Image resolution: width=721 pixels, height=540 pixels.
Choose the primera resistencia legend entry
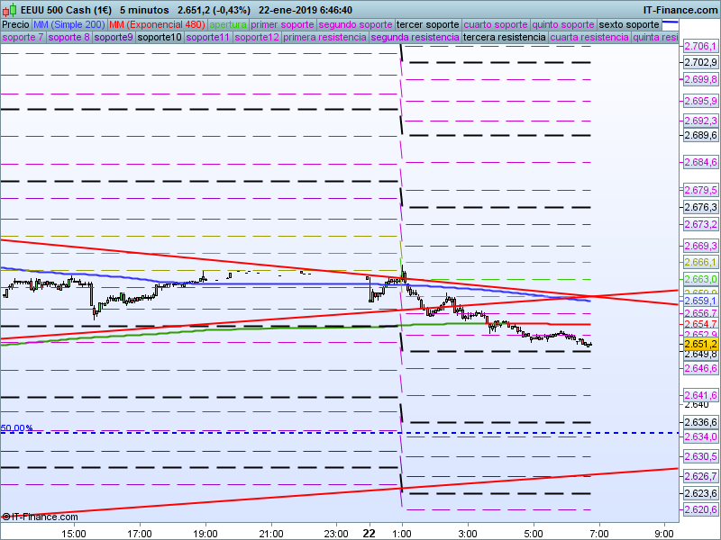[324, 38]
